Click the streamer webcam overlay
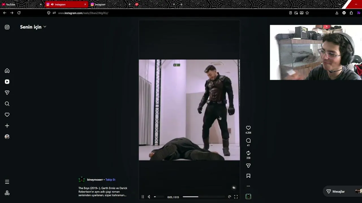Image resolution: width=362 pixels, height=203 pixels. (x=316, y=52)
